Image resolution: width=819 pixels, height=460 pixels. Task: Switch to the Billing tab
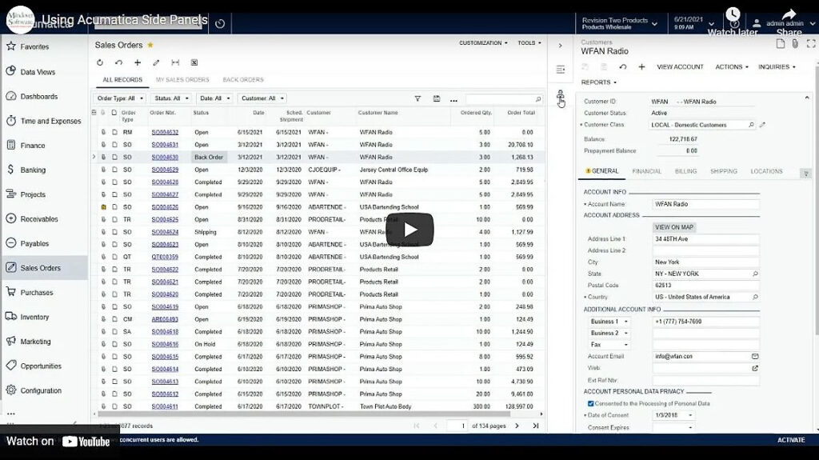coord(685,171)
